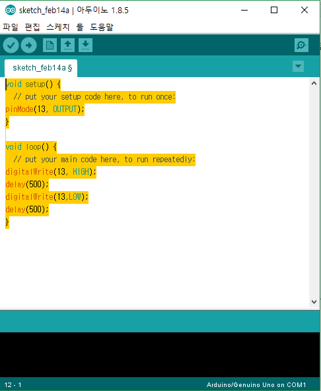Image resolution: width=321 pixels, height=391 pixels.
Task: Select the sketch_feb14a tab
Action: click(x=41, y=68)
